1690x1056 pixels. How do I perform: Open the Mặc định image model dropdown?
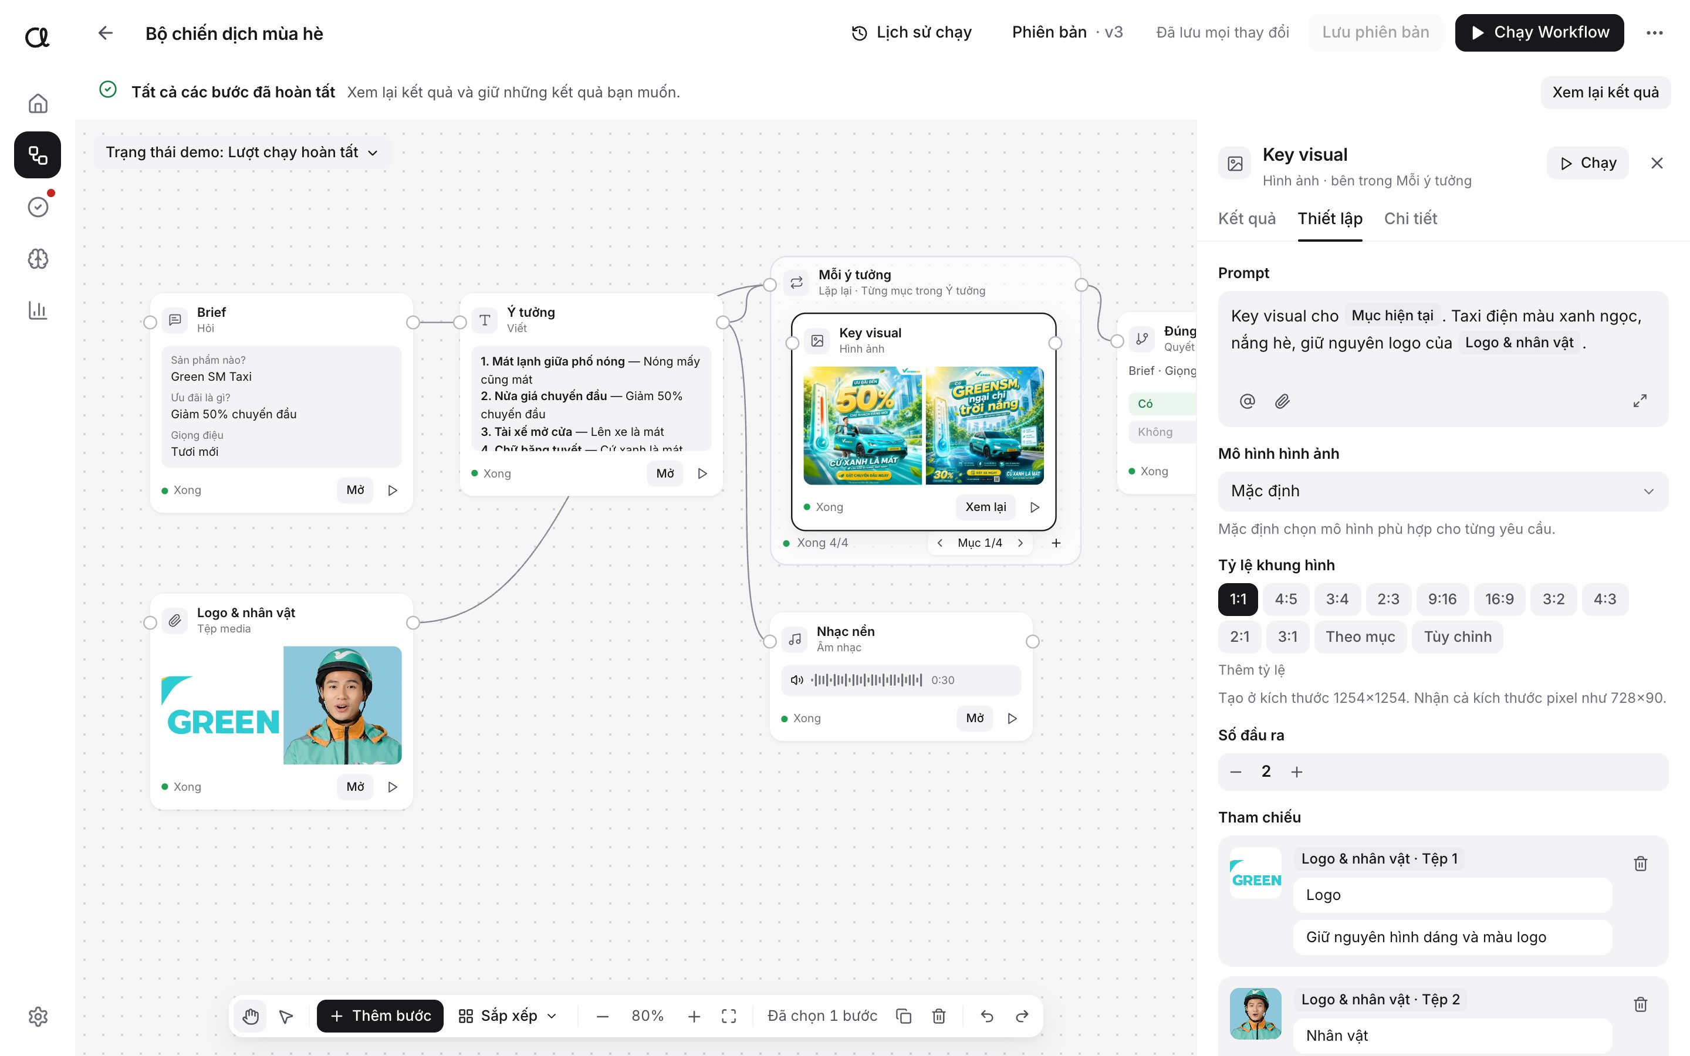tap(1443, 491)
